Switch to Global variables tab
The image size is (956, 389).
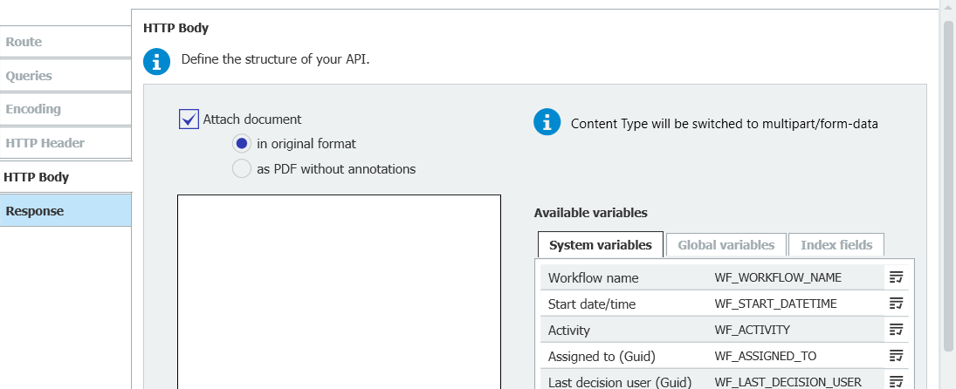point(726,245)
